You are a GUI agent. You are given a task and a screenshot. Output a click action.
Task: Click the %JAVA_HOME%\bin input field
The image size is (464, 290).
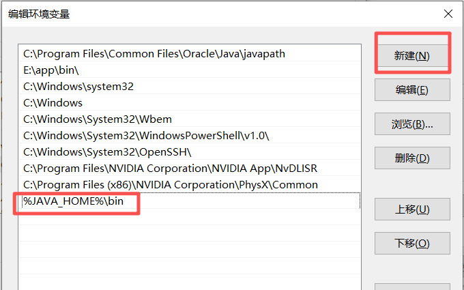[190, 201]
